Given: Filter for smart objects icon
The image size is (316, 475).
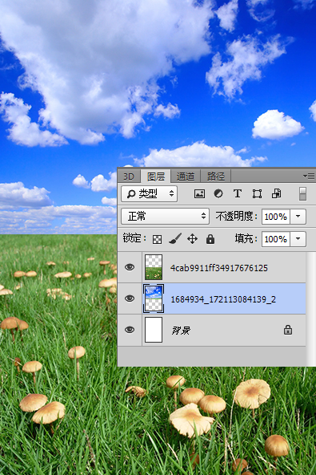Looking at the screenshot, I should coord(276,193).
